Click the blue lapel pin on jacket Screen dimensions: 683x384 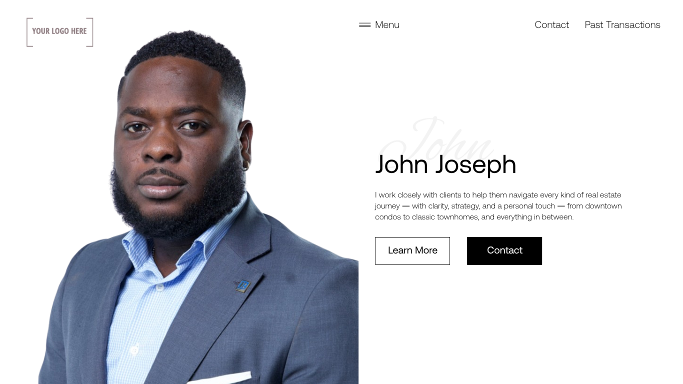[243, 285]
